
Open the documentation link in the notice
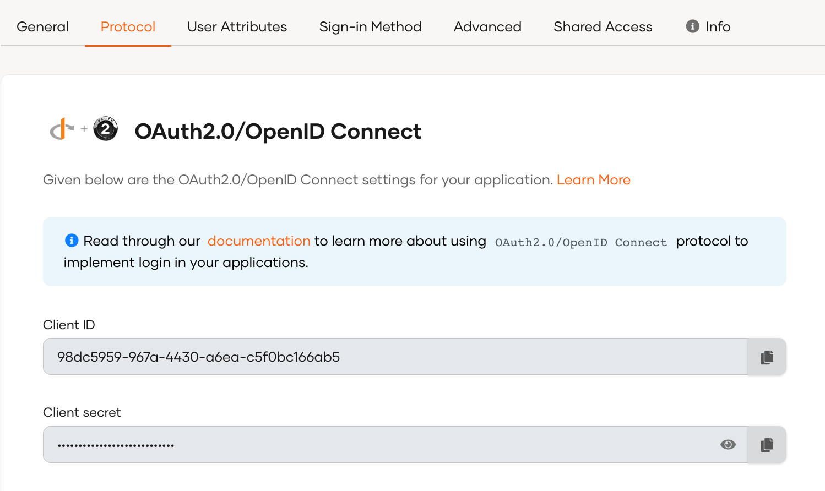point(259,241)
